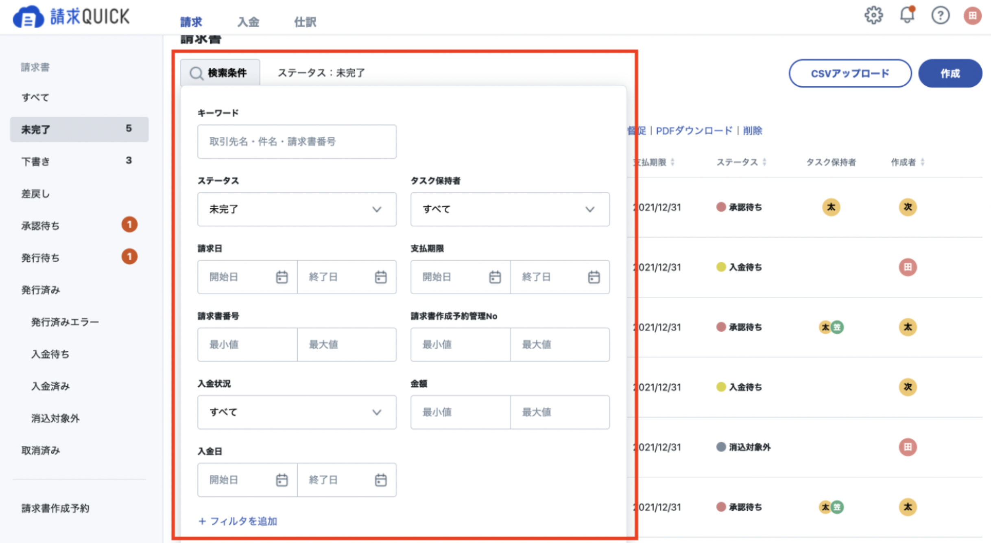Open calendar for 請求日 開始日
The image size is (991, 543).
point(282,277)
